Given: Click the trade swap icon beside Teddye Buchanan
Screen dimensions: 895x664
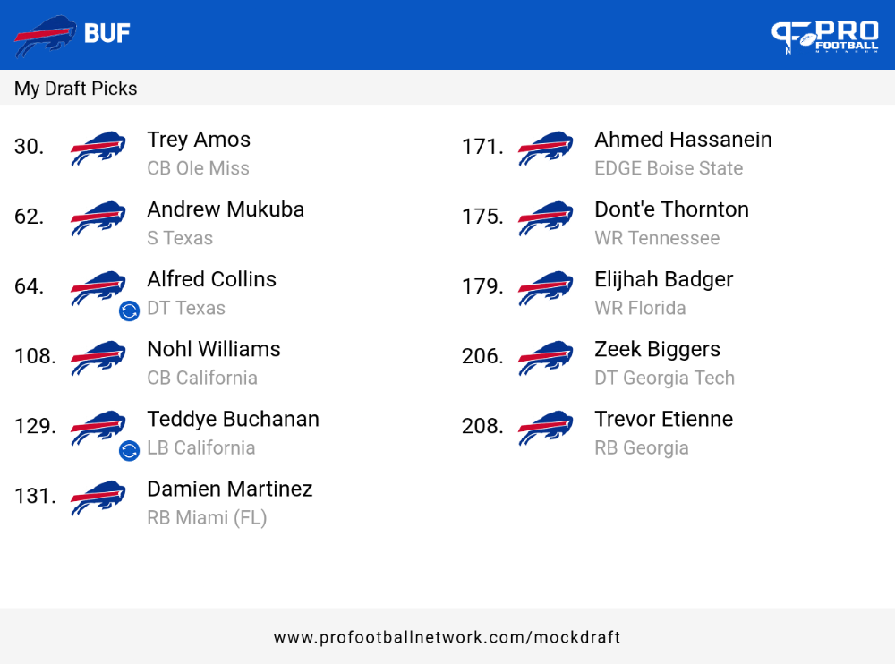Looking at the screenshot, I should (130, 451).
